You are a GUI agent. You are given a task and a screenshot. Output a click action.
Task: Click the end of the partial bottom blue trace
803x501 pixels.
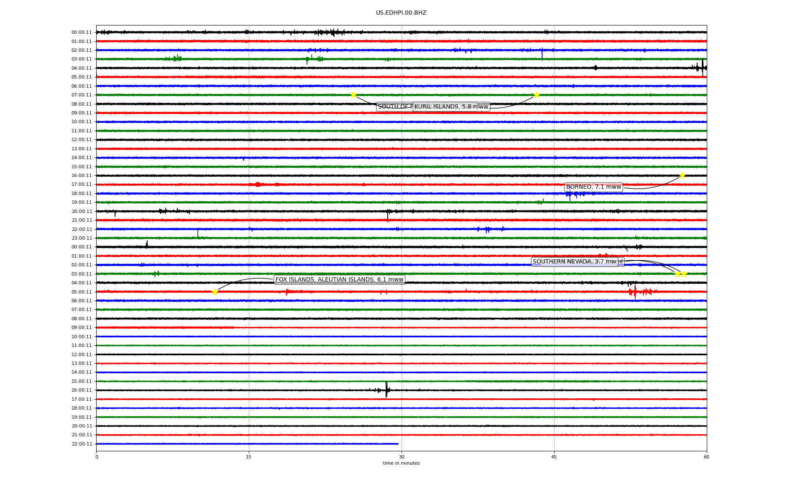click(x=398, y=444)
